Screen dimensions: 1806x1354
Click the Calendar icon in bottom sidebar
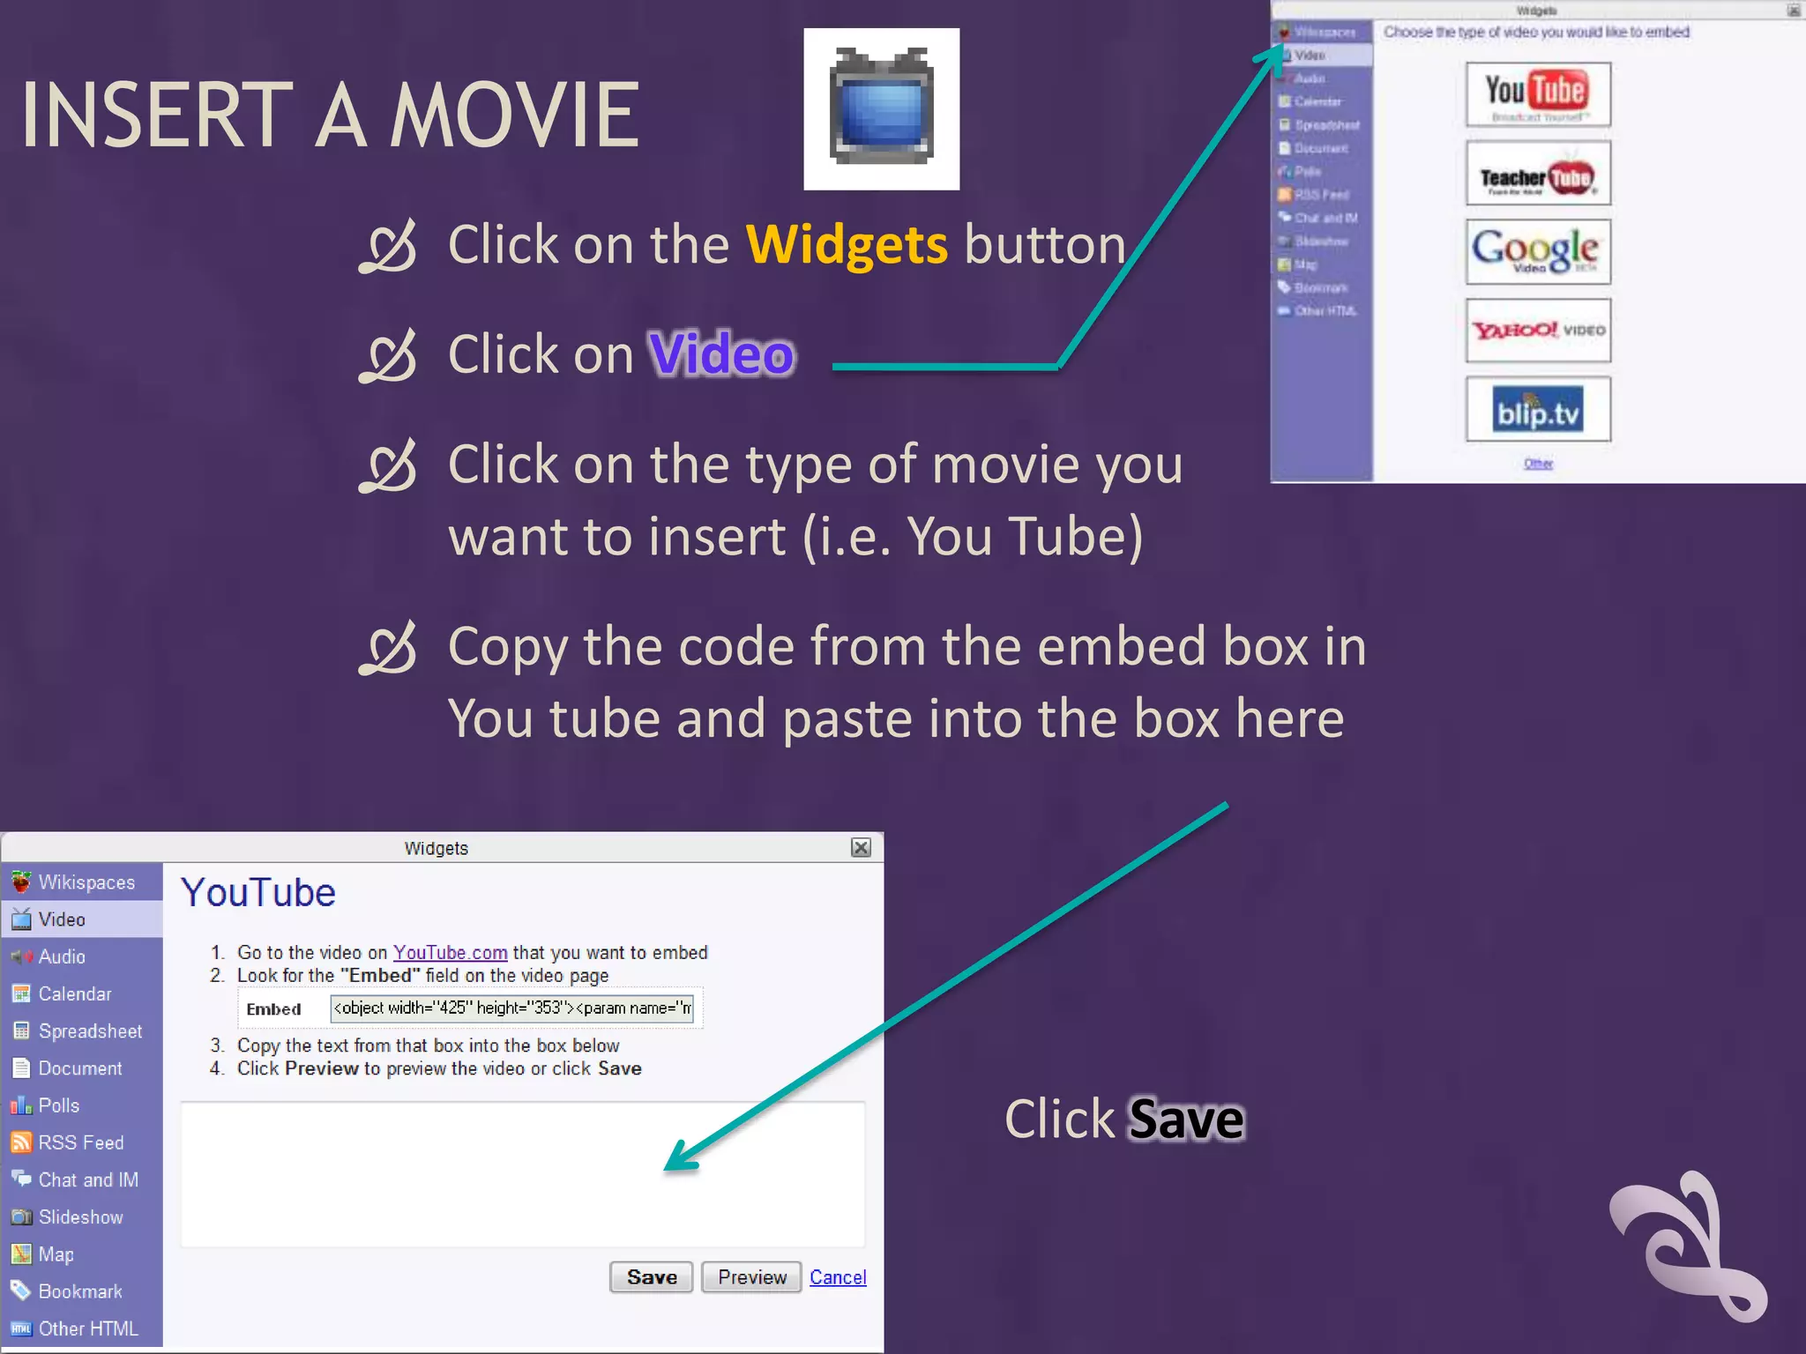coord(21,993)
